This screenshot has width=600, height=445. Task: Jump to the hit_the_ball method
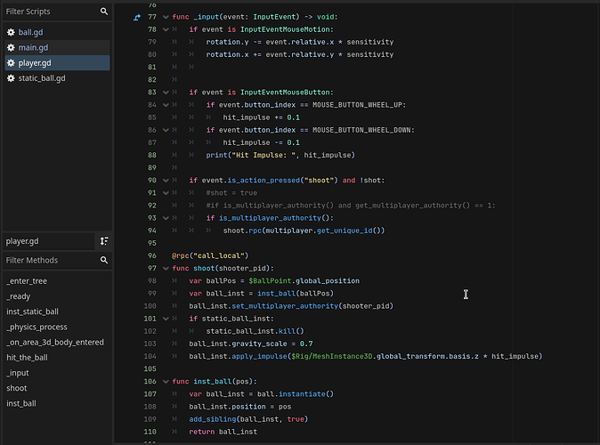[x=28, y=358]
